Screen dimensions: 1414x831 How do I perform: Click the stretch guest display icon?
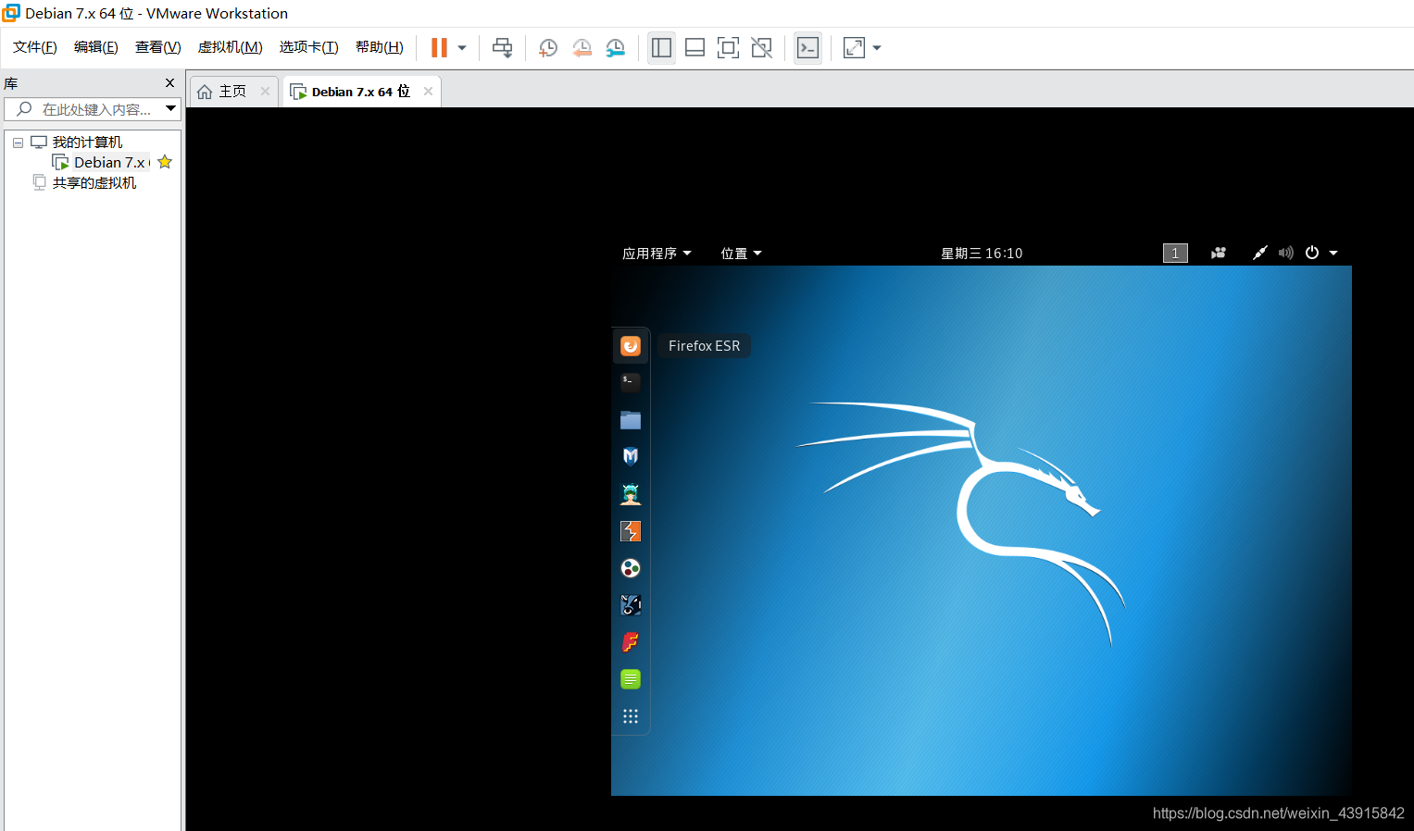tap(854, 48)
